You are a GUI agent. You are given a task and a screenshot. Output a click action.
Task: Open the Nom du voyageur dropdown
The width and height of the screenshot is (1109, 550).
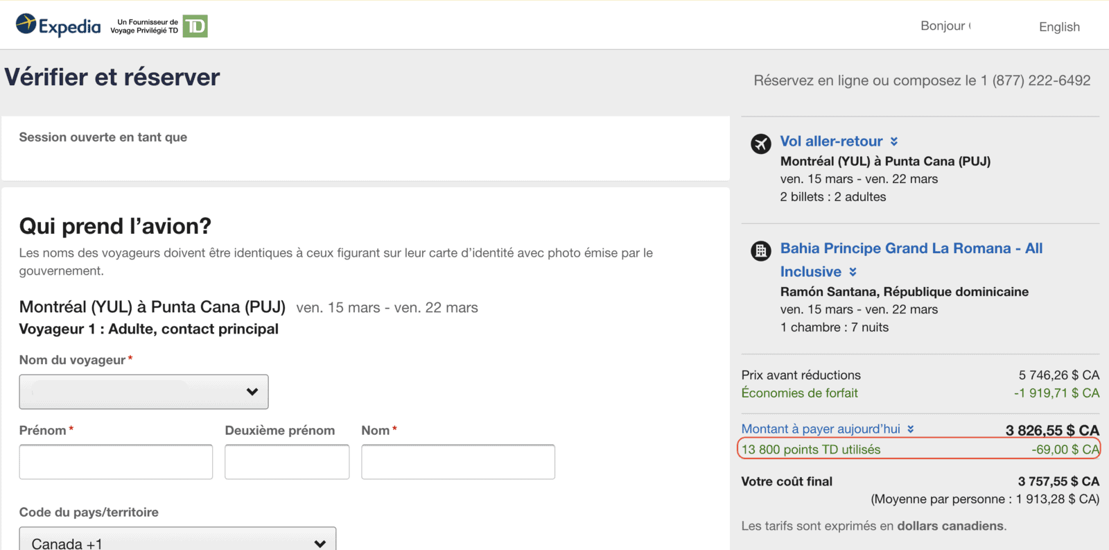pyautogui.click(x=143, y=392)
